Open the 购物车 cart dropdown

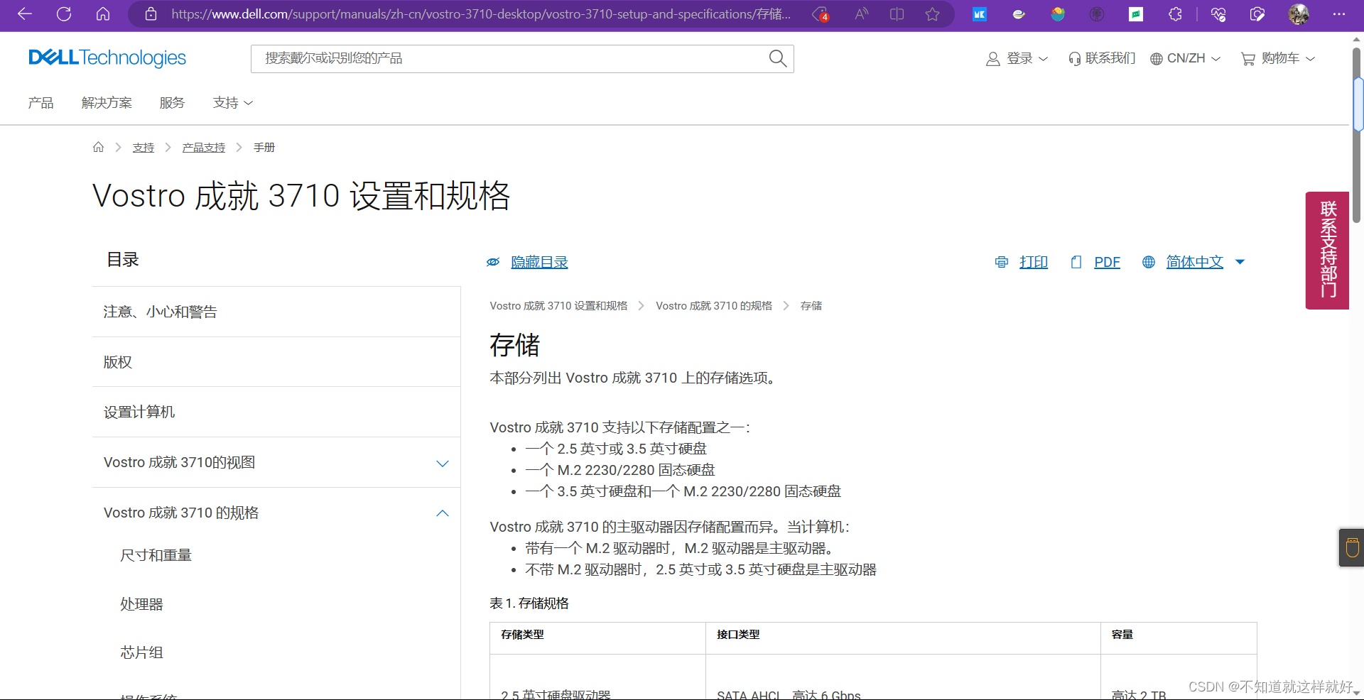coord(1278,58)
